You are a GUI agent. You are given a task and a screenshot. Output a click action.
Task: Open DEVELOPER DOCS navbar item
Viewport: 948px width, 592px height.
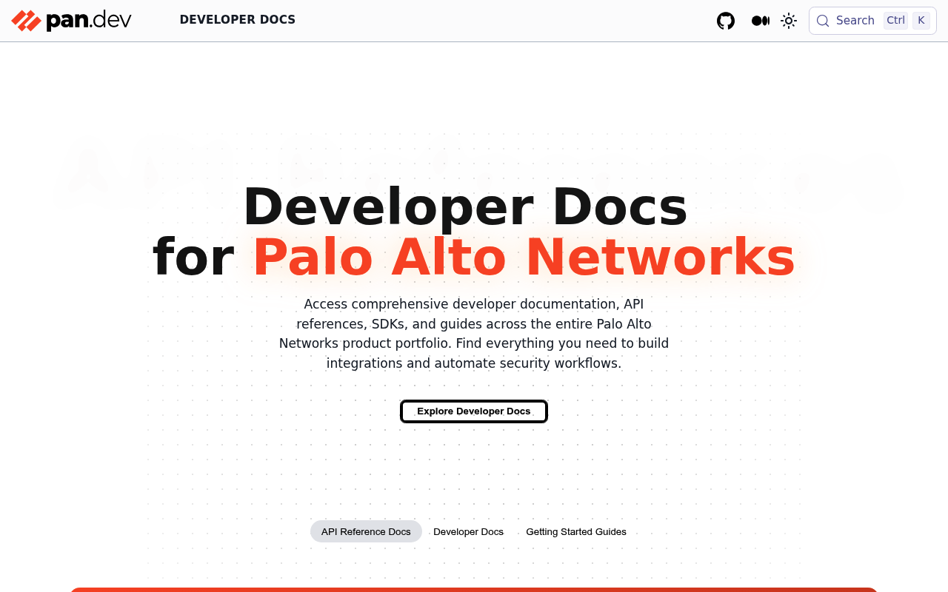[x=238, y=20]
